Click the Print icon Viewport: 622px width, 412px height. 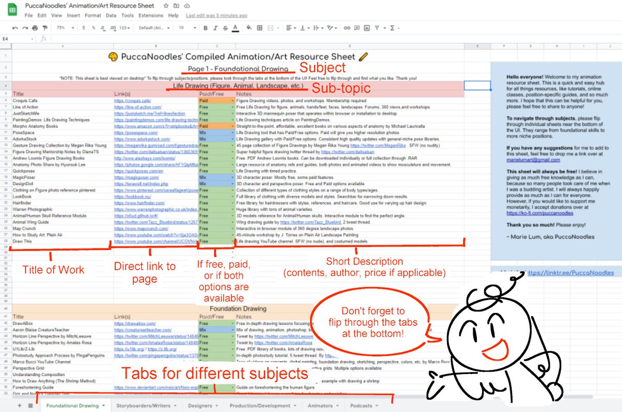(x=35, y=28)
